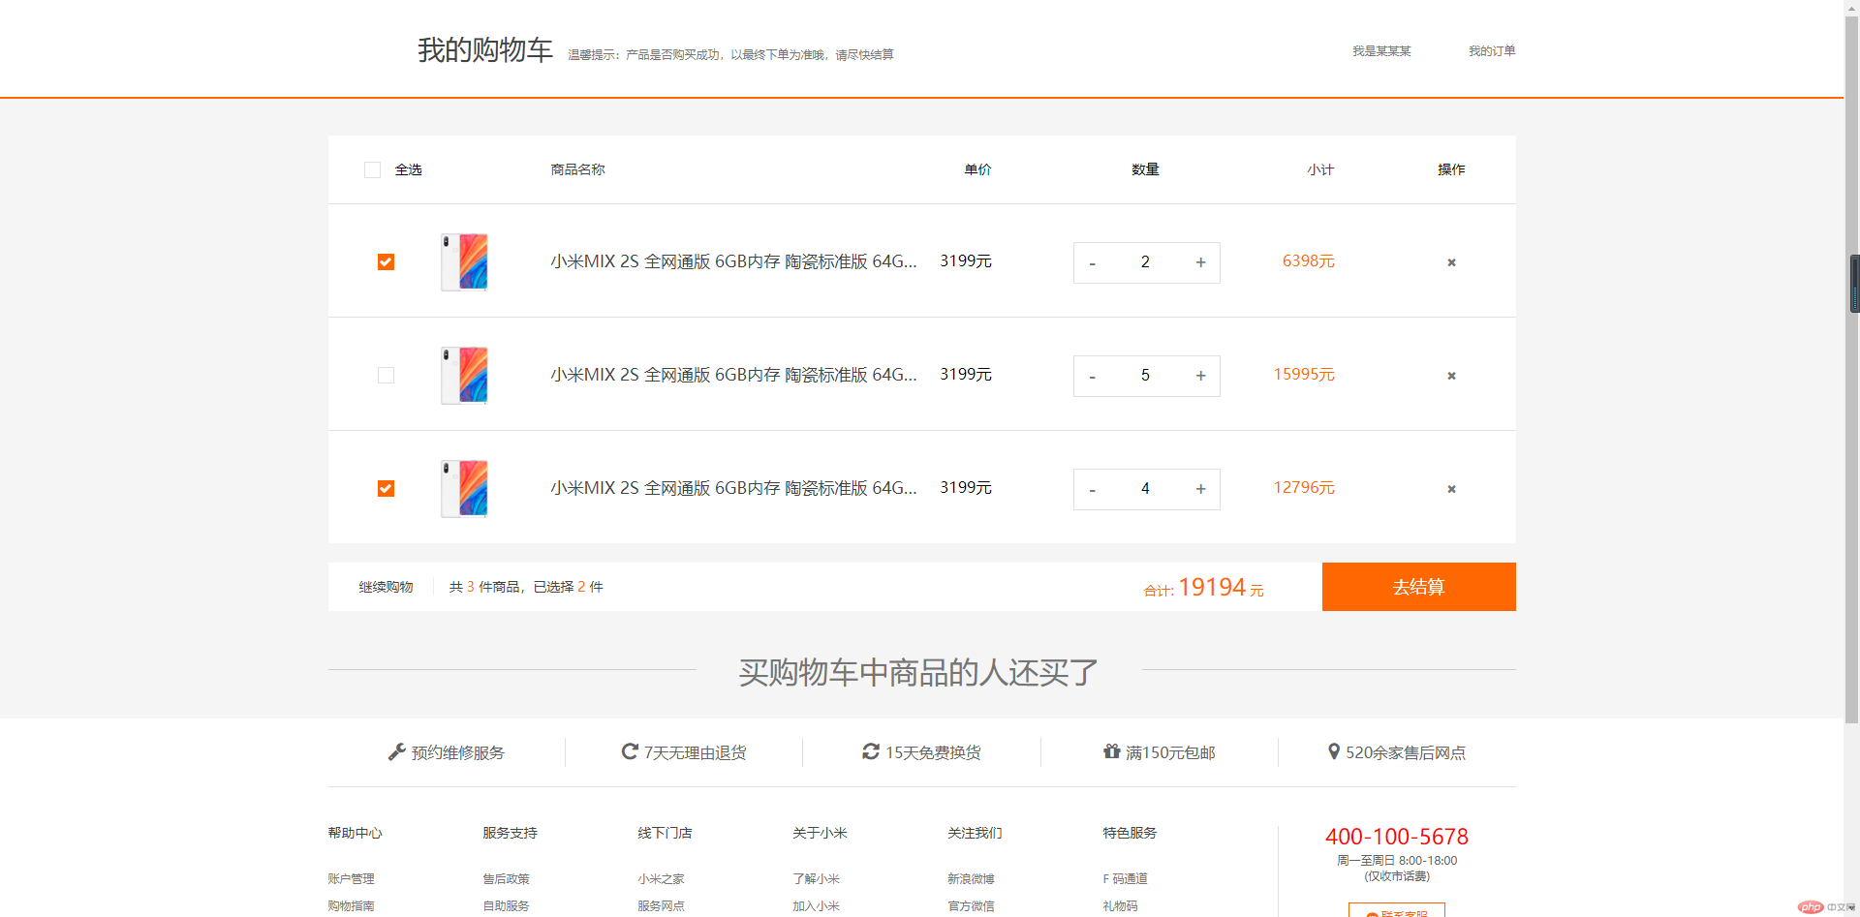Click the refresh icon for 7天无理由退货
The width and height of the screenshot is (1860, 917).
(630, 751)
